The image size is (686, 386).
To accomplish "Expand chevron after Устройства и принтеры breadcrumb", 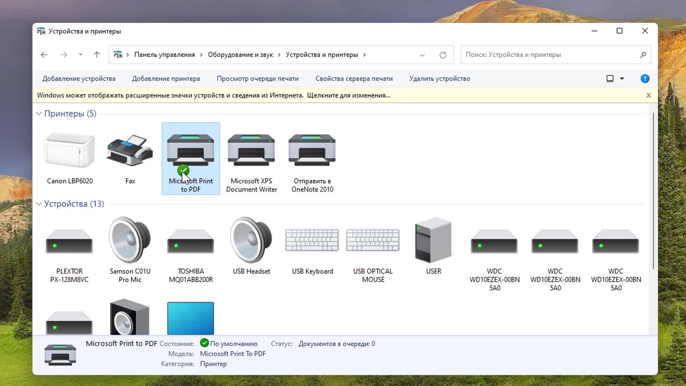I will pyautogui.click(x=364, y=55).
